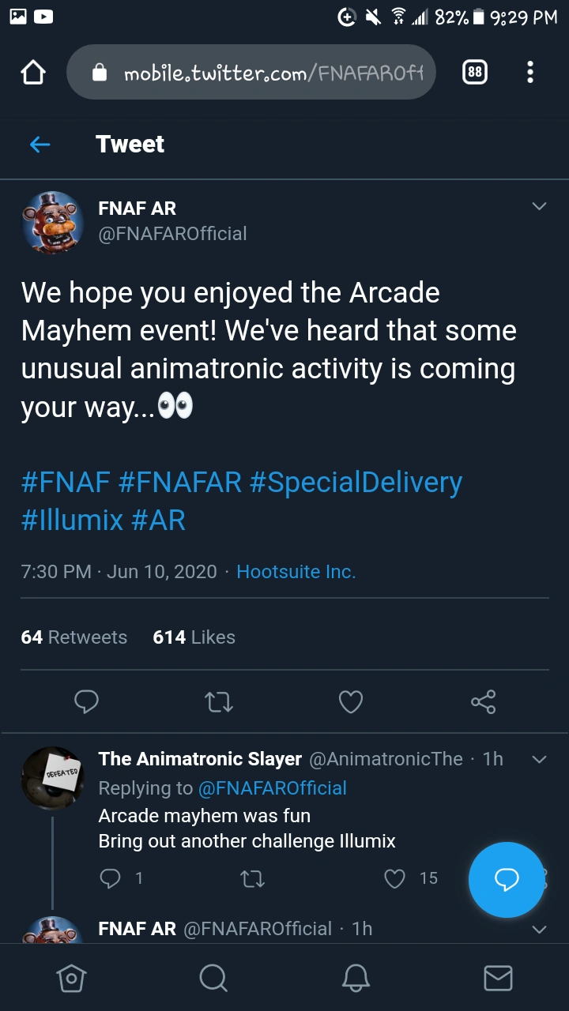Screen dimensions: 569x1011
Task: Open the Home icon in bottom navigation
Action: point(71,977)
